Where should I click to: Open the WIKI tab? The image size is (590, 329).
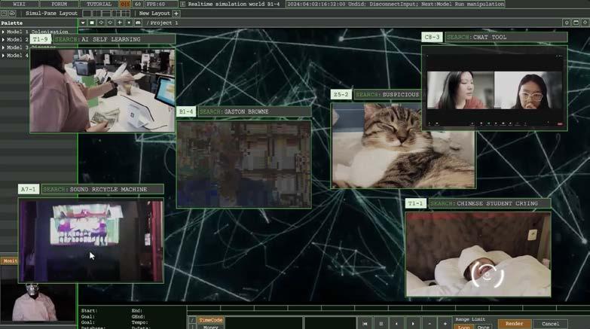pyautogui.click(x=19, y=4)
